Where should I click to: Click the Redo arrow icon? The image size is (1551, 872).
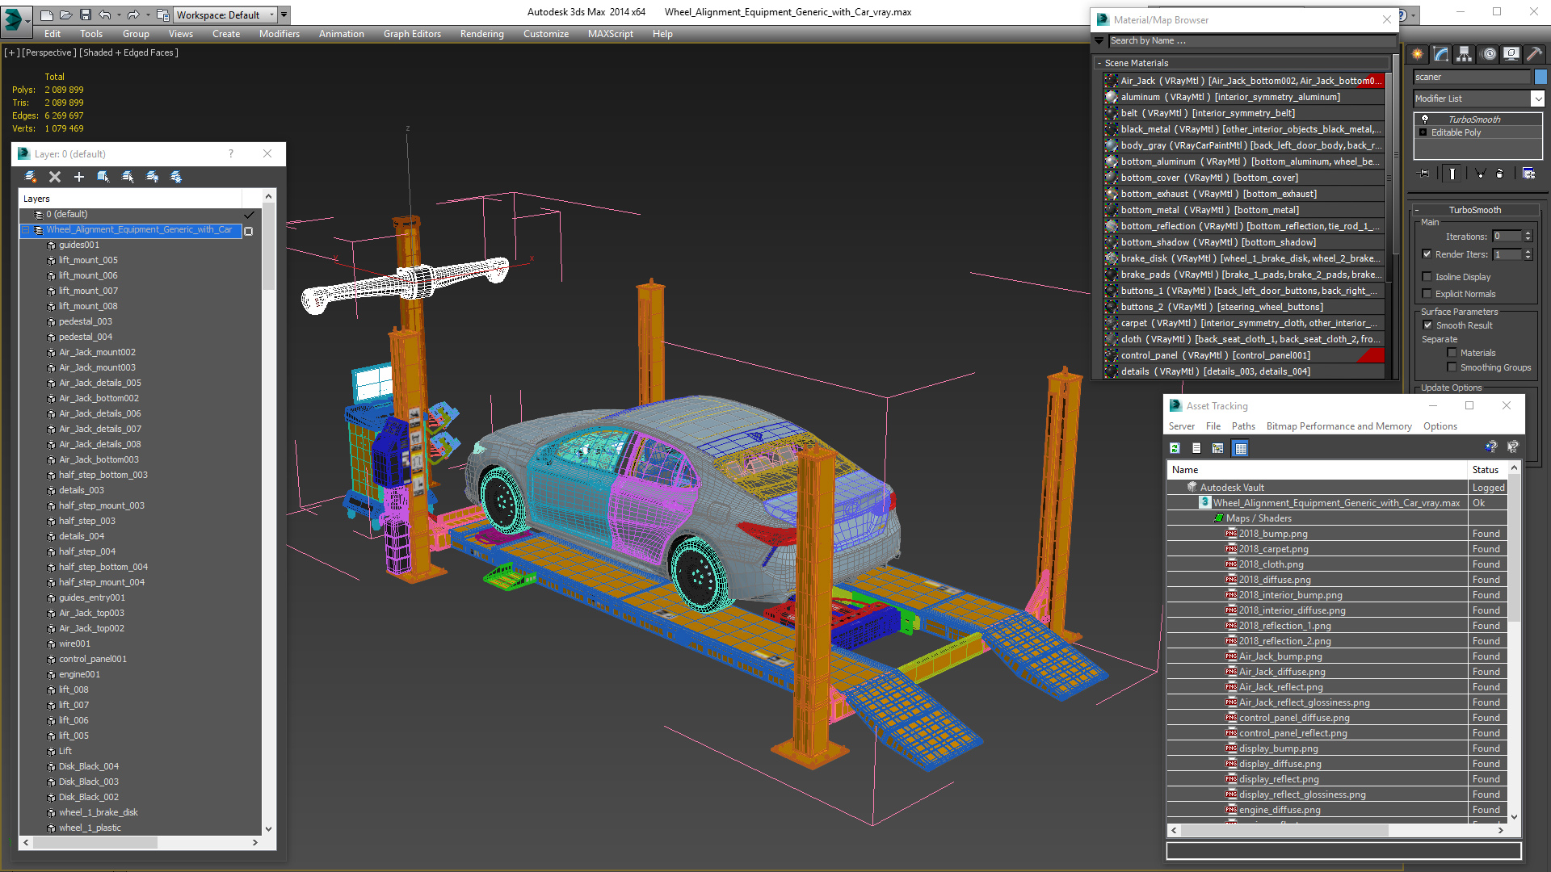point(133,15)
